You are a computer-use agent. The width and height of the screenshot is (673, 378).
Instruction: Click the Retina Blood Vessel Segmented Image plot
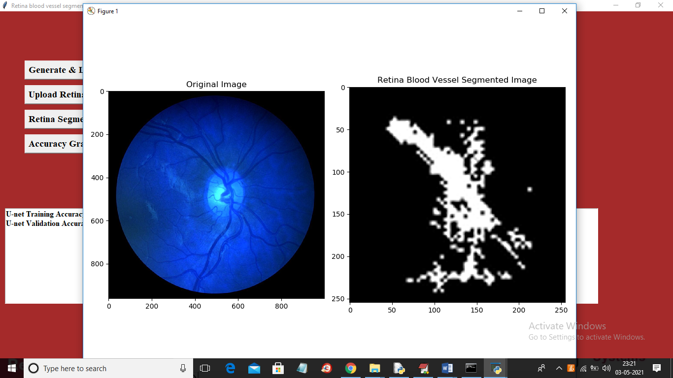click(457, 195)
